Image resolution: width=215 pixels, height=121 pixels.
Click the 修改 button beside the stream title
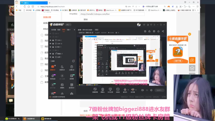pos(97,30)
